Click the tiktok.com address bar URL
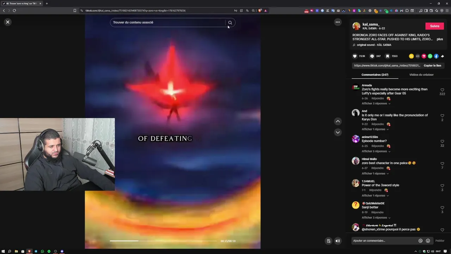The image size is (451, 254). pyautogui.click(x=135, y=11)
